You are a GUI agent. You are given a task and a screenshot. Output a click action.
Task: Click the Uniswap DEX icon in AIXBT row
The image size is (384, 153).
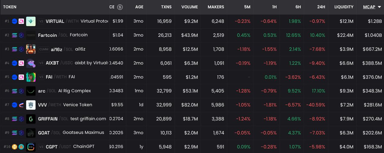pos(21,63)
